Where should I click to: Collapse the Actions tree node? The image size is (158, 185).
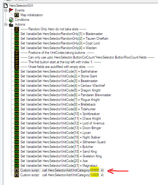[6, 24]
